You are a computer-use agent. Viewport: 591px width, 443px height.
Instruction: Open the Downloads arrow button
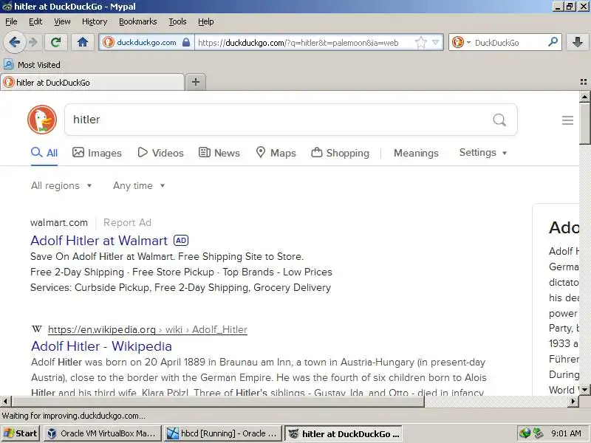pyautogui.click(x=577, y=42)
